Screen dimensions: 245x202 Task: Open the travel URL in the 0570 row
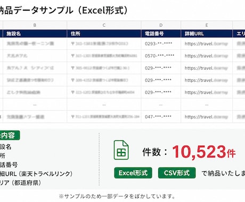[206, 56]
